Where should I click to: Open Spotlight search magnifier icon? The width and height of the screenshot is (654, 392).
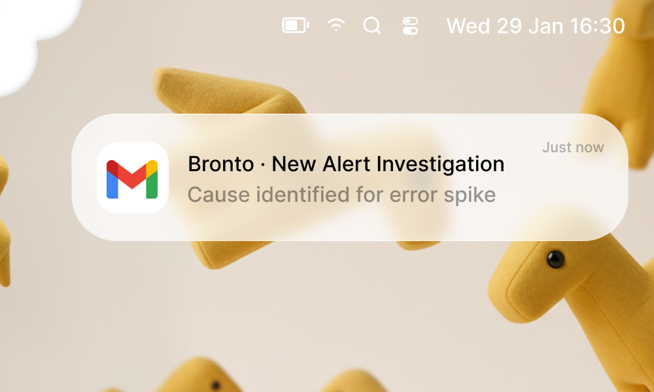tap(372, 25)
